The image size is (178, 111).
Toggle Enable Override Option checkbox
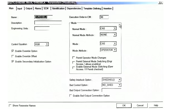coord(13,51)
